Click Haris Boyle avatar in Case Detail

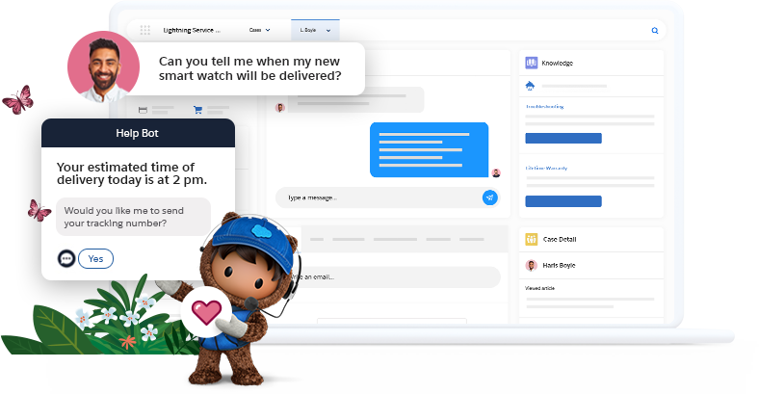(531, 265)
